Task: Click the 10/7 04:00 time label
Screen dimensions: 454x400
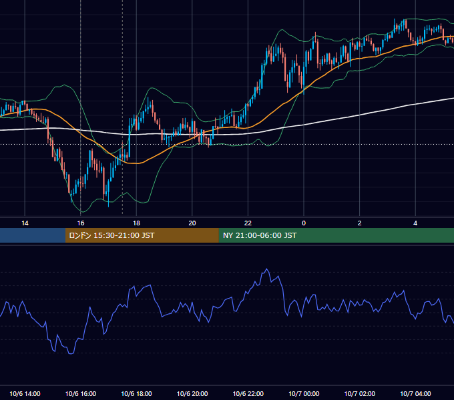Action: 415,393
